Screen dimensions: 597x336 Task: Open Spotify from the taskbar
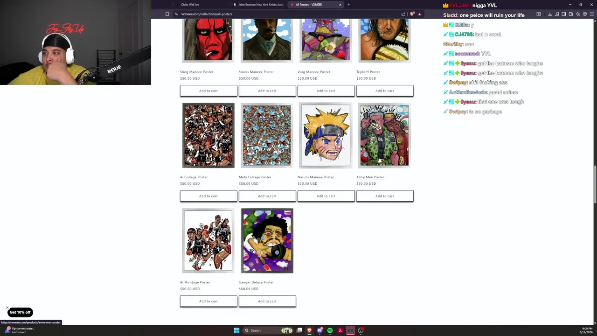pos(330,330)
